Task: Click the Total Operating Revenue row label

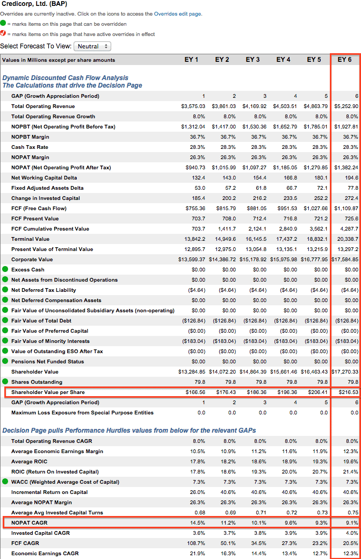Action: click(x=43, y=106)
